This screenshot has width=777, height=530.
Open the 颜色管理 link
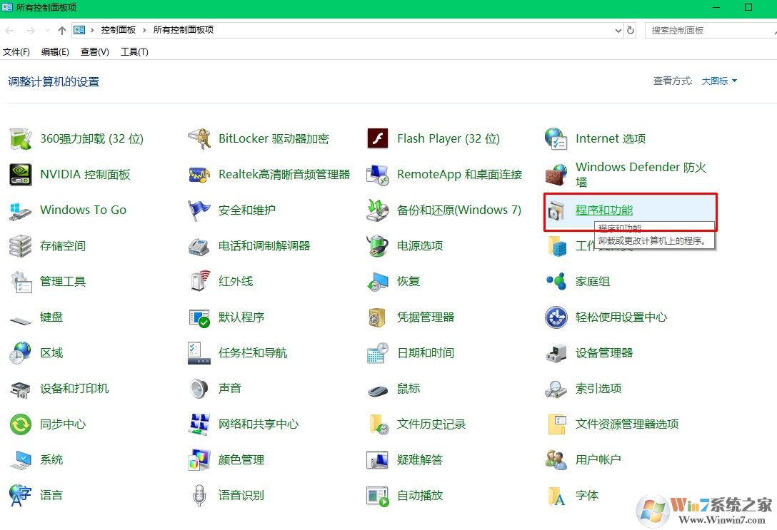(x=241, y=459)
